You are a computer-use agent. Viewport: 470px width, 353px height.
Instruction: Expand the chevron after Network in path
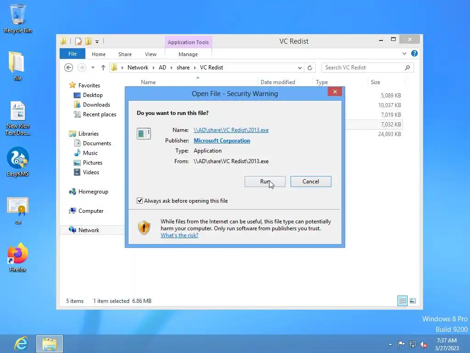click(x=153, y=68)
